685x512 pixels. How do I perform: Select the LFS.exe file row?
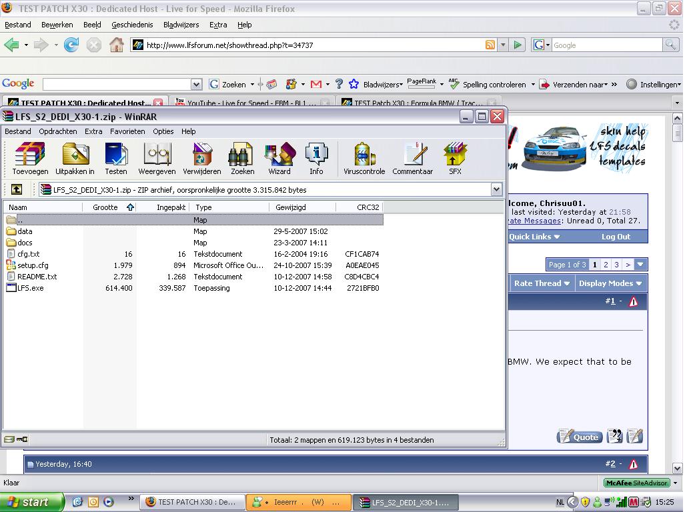click(193, 288)
